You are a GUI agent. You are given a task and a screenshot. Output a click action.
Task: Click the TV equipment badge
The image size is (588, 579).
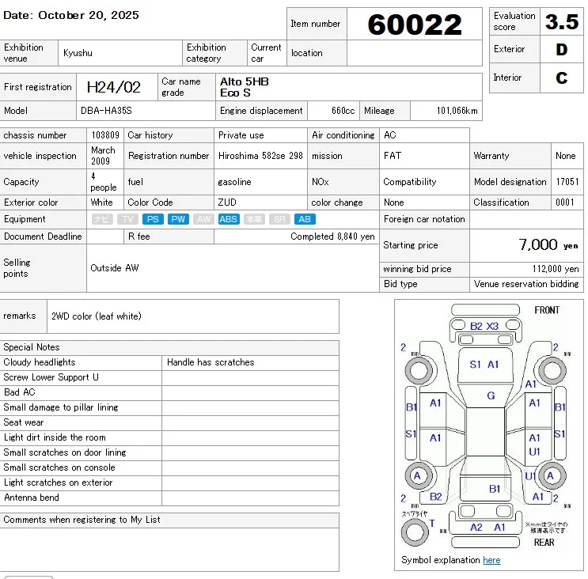tap(127, 219)
